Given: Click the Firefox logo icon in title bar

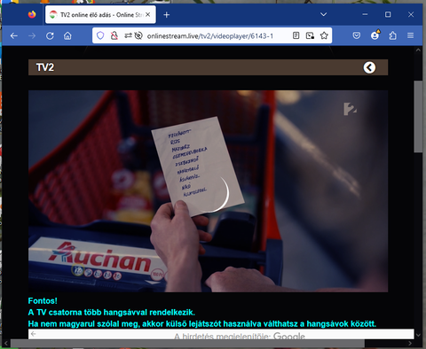Looking at the screenshot, I should (x=32, y=14).
